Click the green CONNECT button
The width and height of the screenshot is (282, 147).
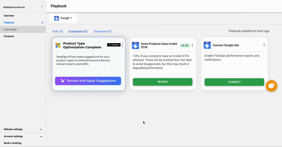pos(234,82)
